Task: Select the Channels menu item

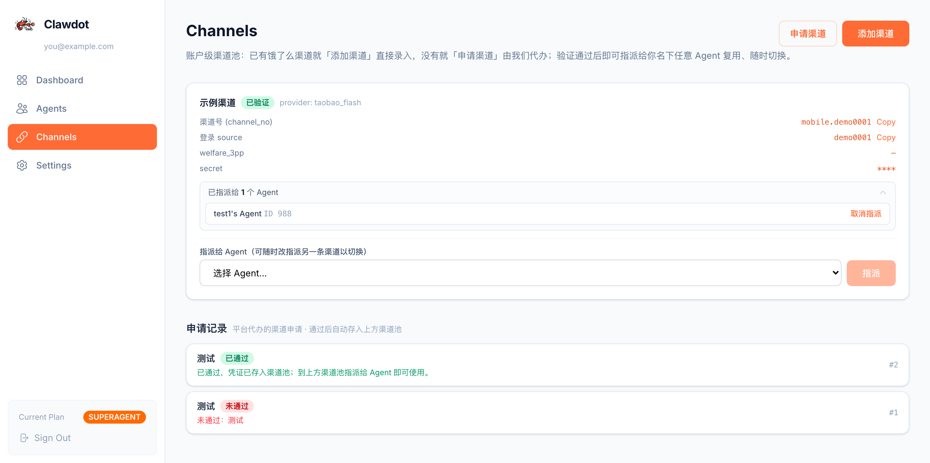Action: click(x=82, y=137)
